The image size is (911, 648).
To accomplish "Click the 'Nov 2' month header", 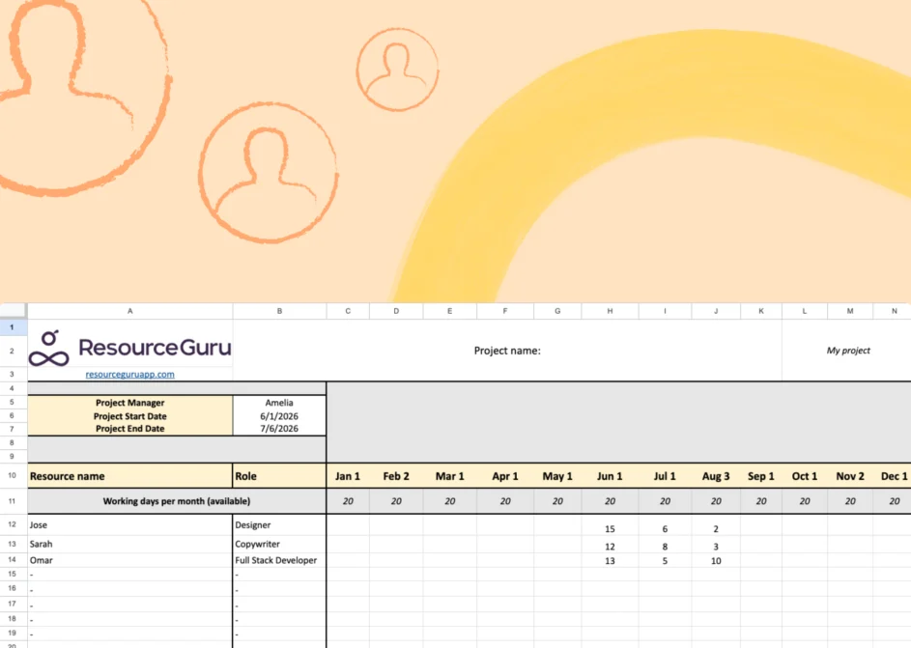I will 850,476.
